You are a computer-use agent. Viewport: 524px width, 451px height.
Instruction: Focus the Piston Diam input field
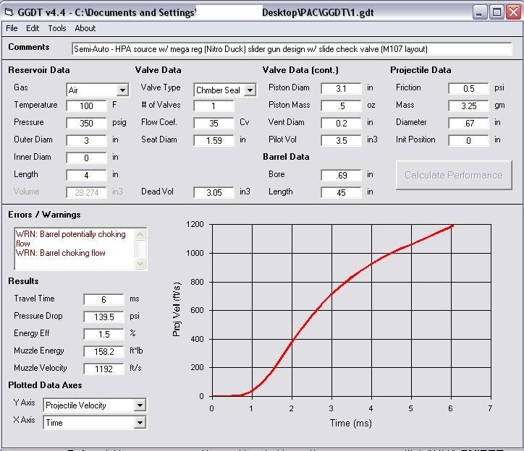(x=341, y=88)
